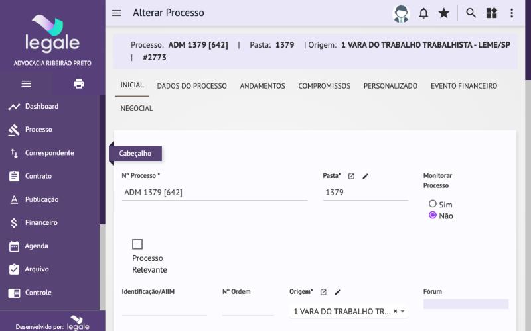Select Não for Monitorar Processo
Viewport: 531px width, 331px height.
[433, 215]
